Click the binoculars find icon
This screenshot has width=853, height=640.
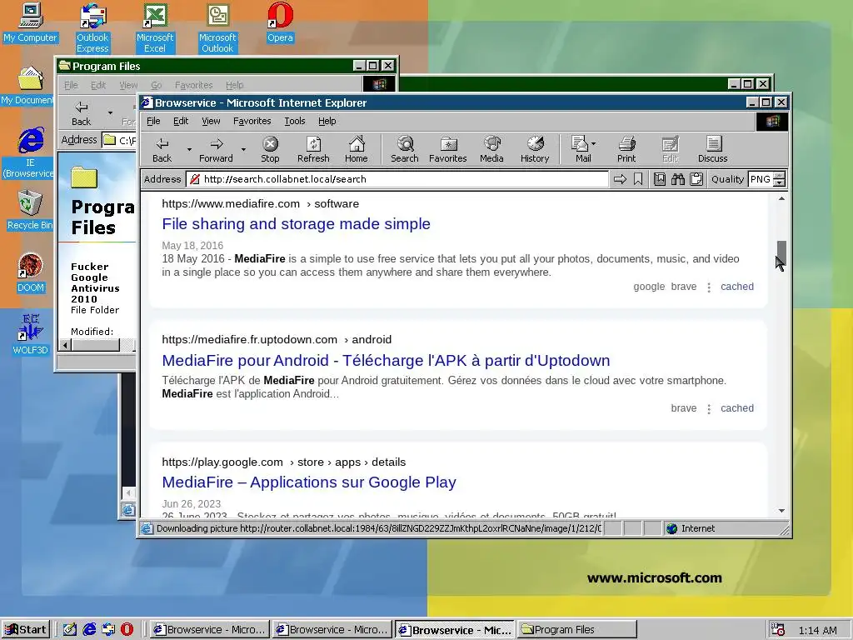point(678,179)
